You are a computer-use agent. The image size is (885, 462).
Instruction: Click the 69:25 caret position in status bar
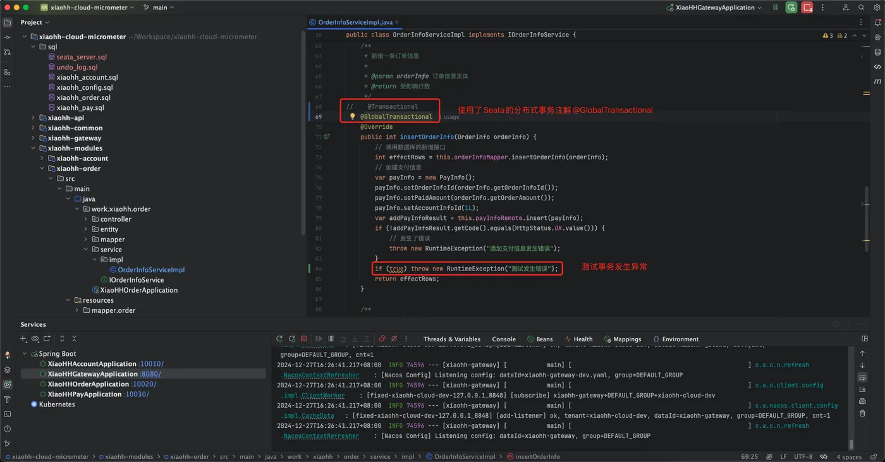coord(749,456)
